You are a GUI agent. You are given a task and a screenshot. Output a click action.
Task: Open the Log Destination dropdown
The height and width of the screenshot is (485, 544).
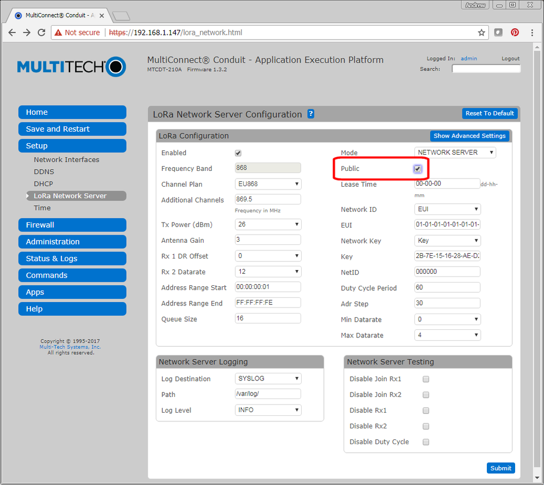(268, 378)
